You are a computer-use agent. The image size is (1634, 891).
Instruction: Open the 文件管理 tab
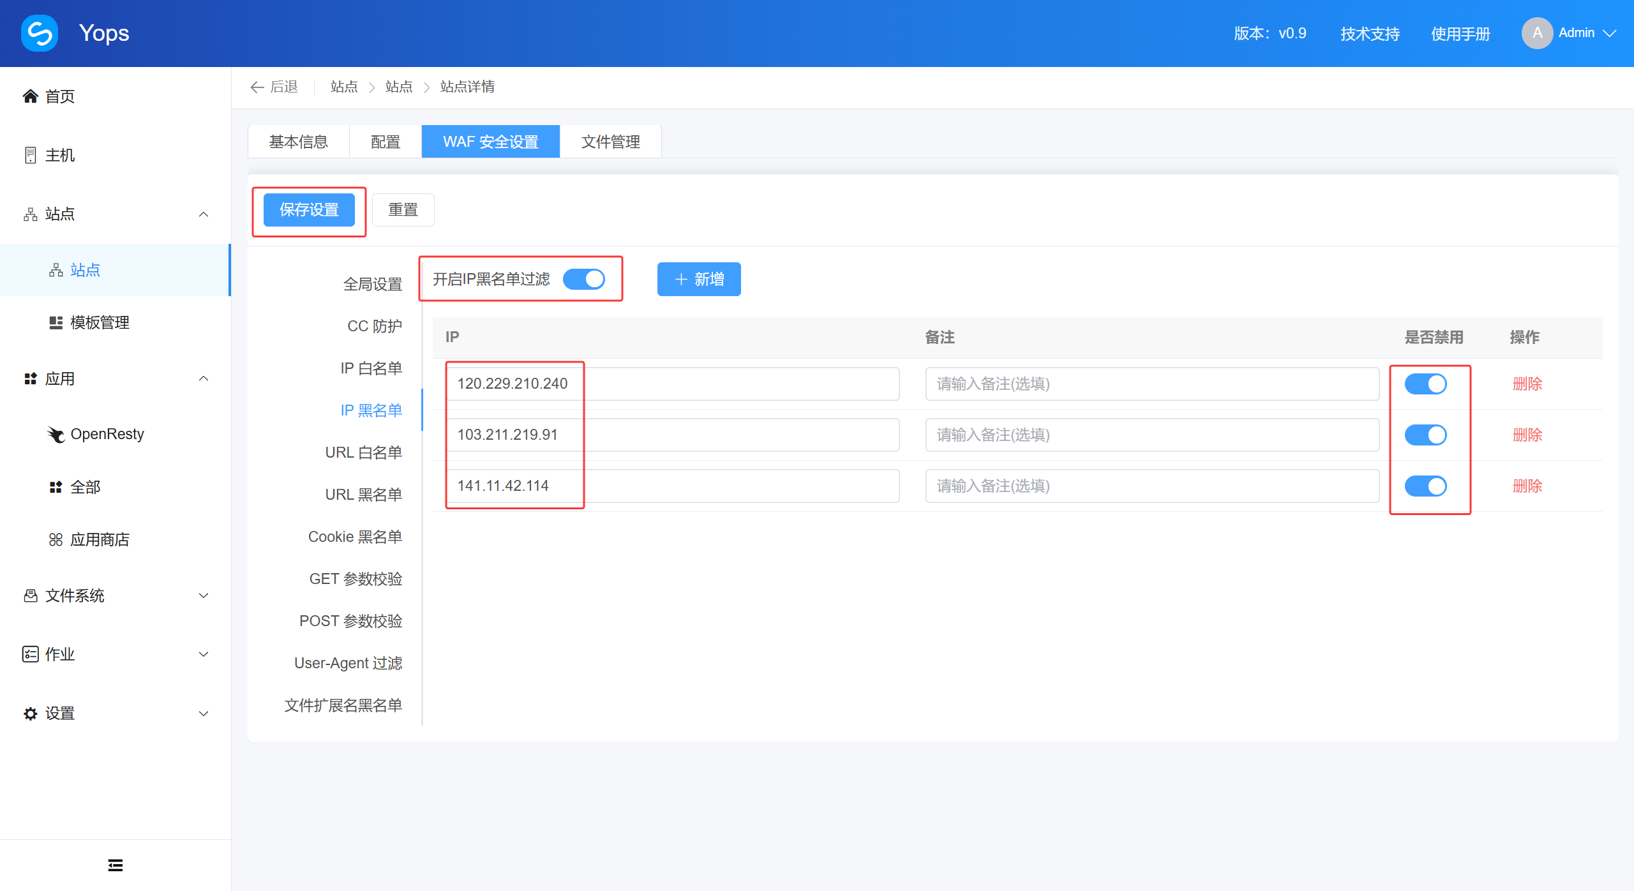[611, 142]
